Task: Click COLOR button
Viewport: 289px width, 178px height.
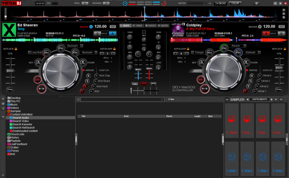Action: 235,3
